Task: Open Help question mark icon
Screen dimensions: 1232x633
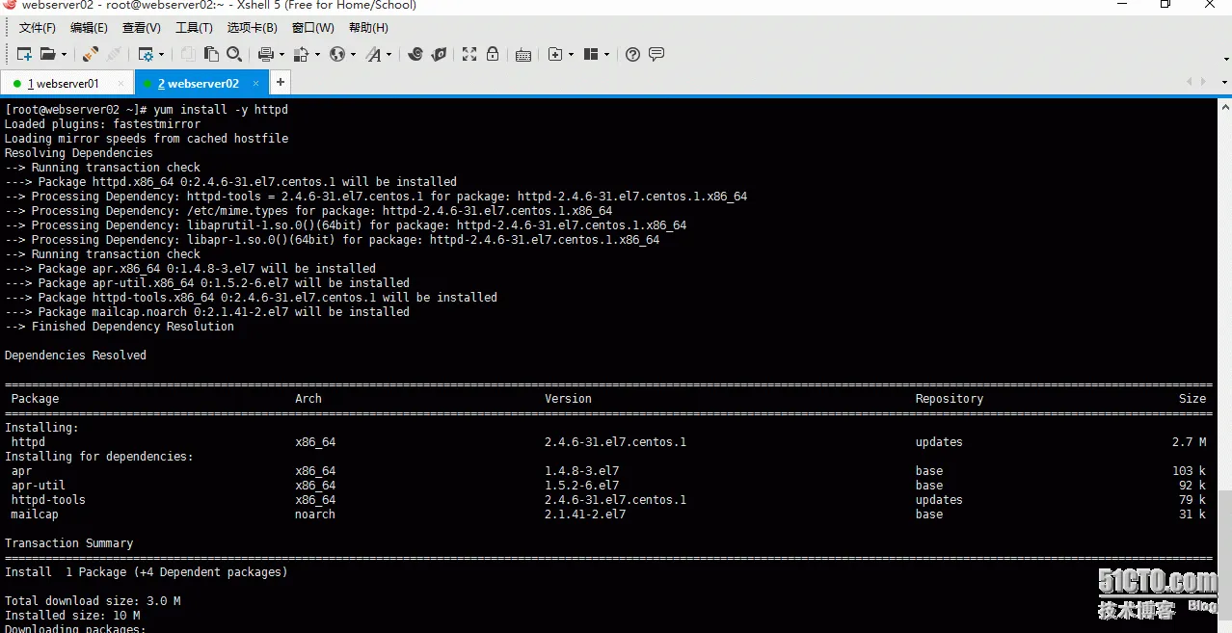Action: click(632, 54)
